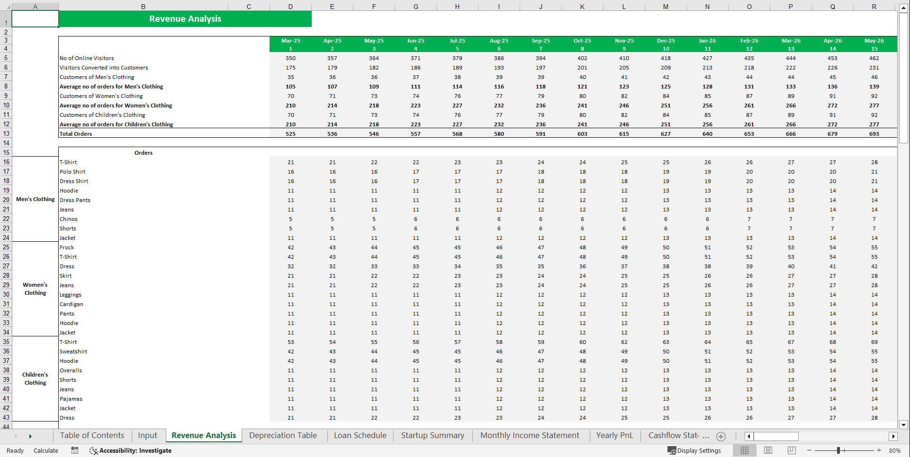Open the Loan Schedule worksheet
Image resolution: width=910 pixels, height=457 pixels.
tap(360, 435)
